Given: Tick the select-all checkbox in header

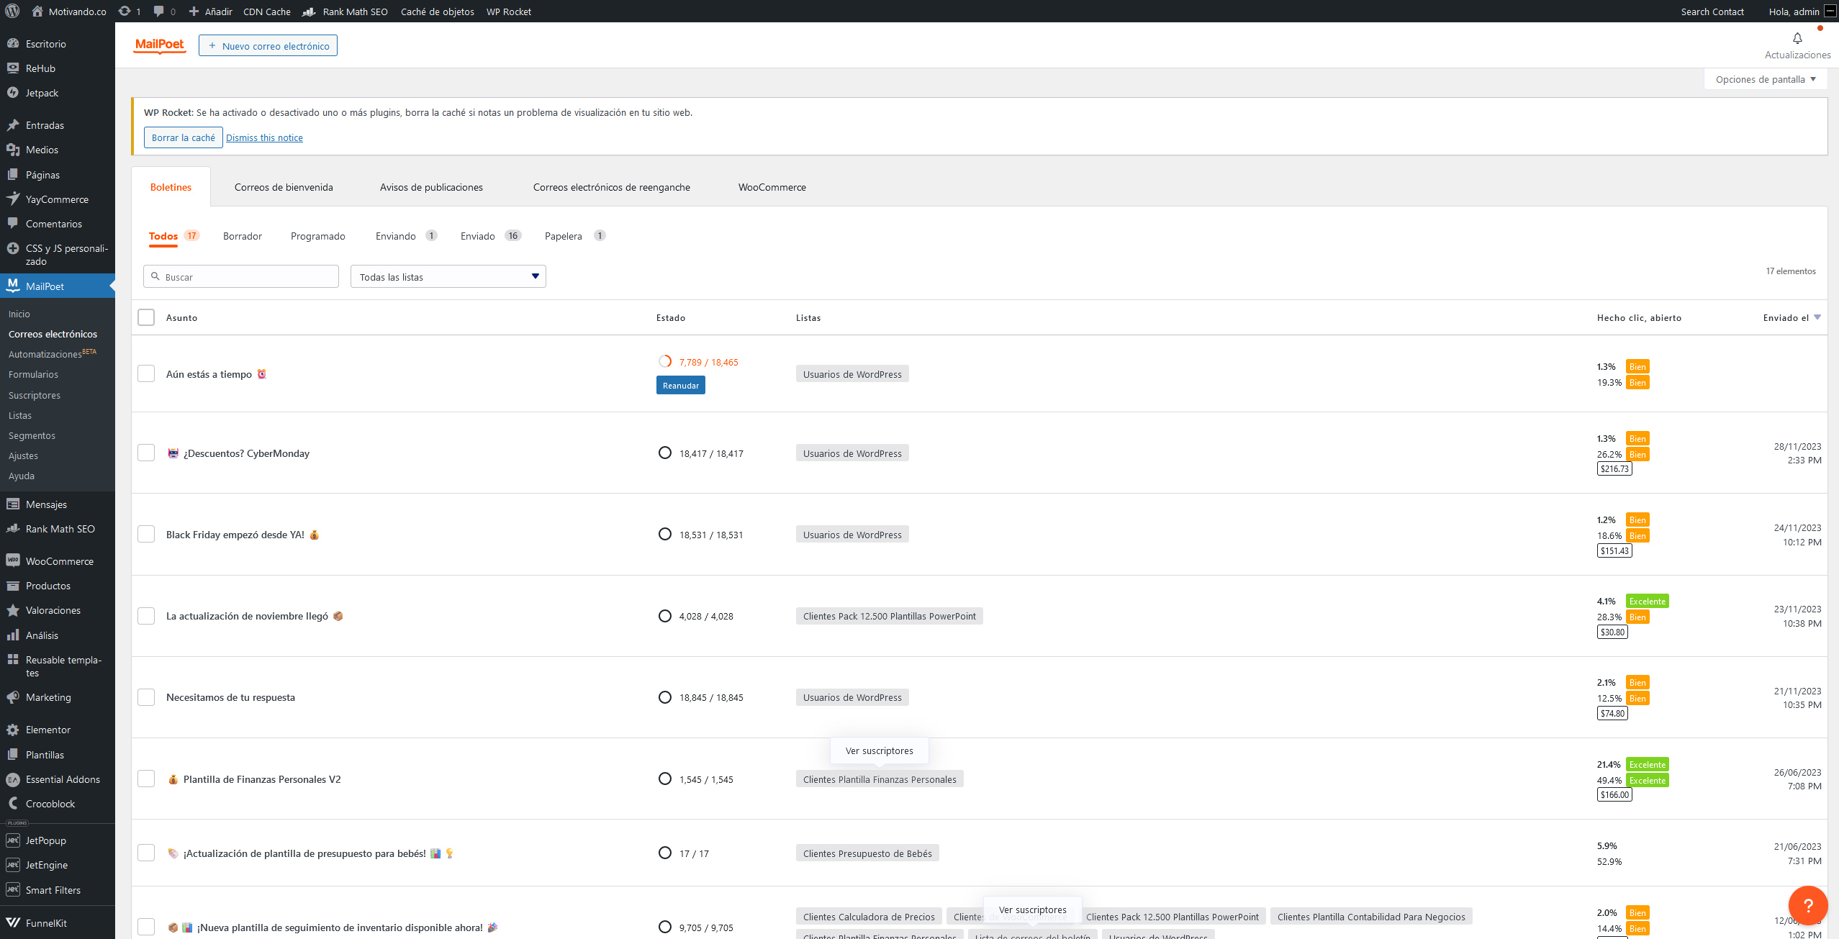Looking at the screenshot, I should point(146,317).
